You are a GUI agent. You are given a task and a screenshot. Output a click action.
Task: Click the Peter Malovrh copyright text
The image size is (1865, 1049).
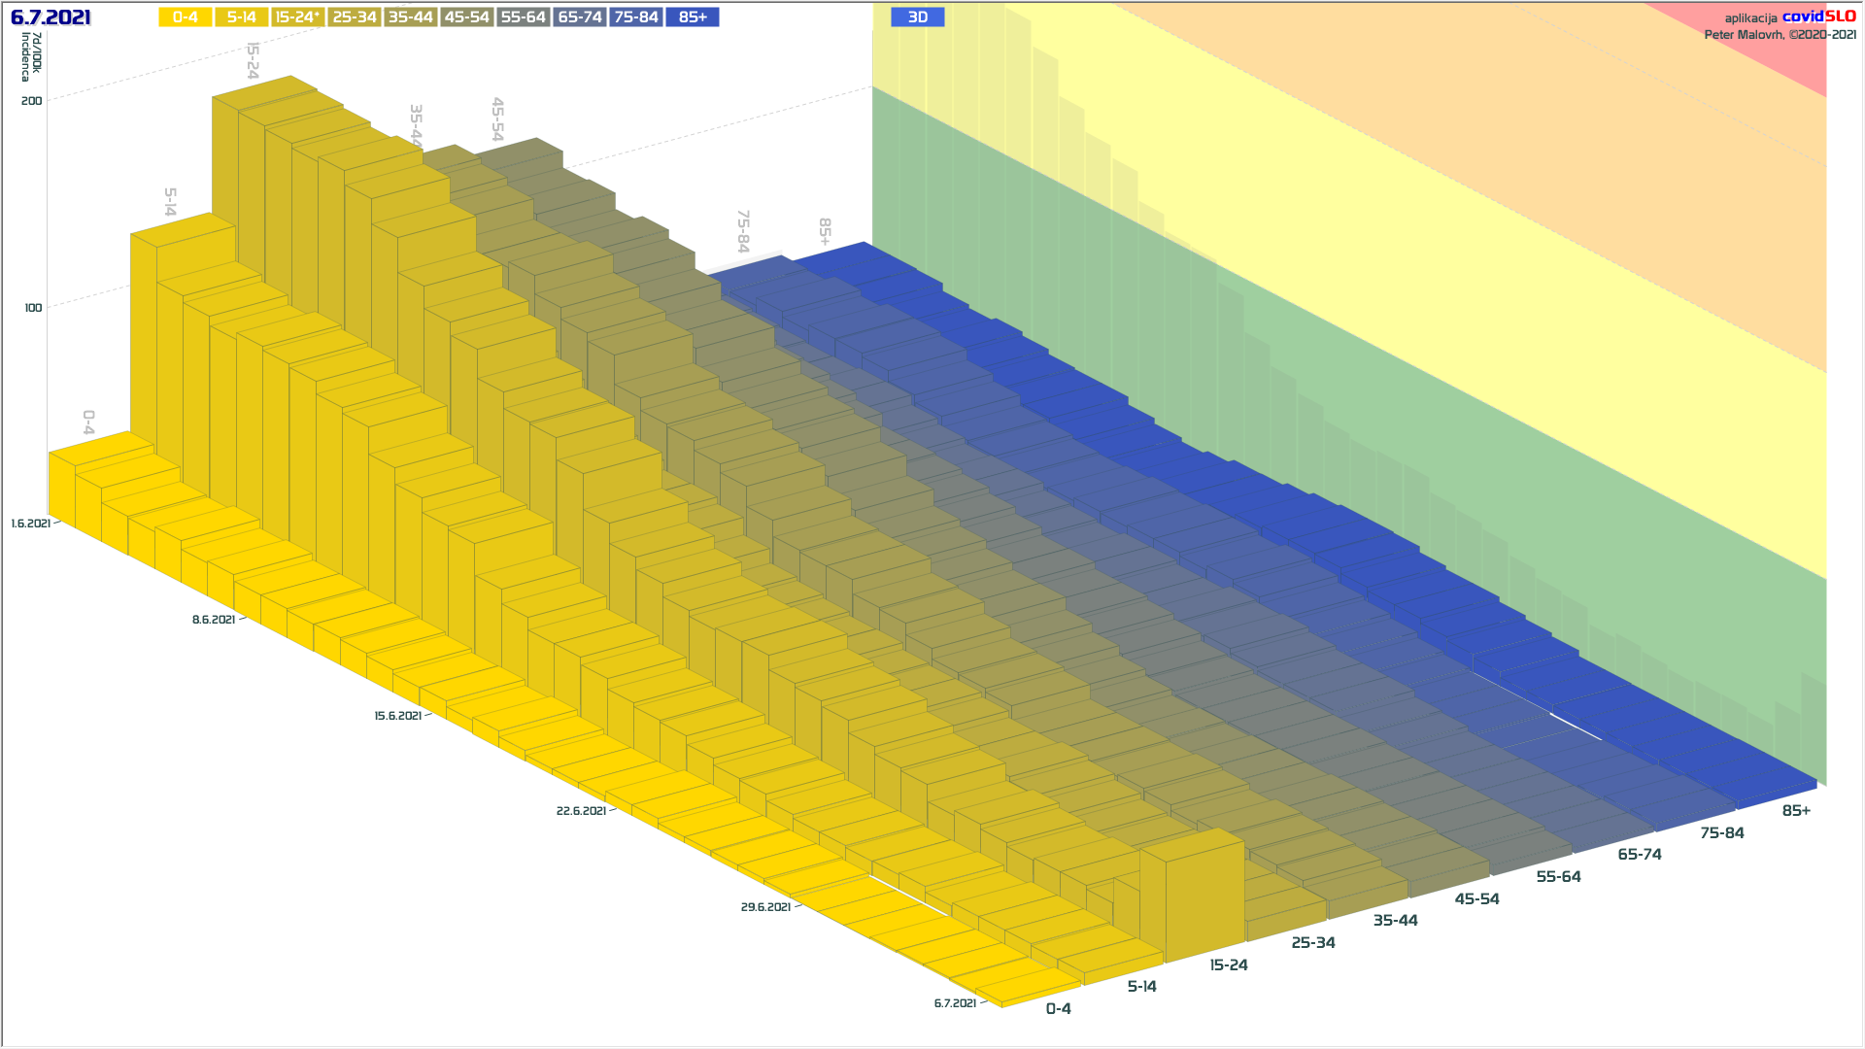pyautogui.click(x=1780, y=35)
